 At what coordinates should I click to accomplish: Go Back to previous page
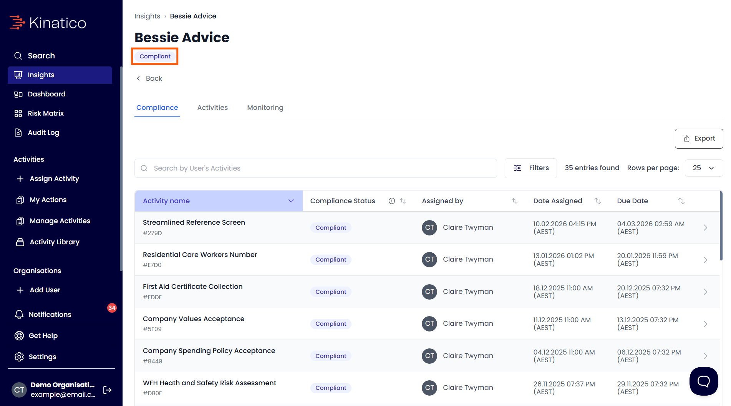pos(149,78)
